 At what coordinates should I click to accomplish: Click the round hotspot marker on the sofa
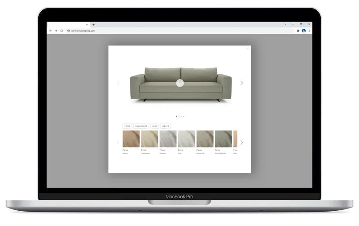(x=180, y=83)
